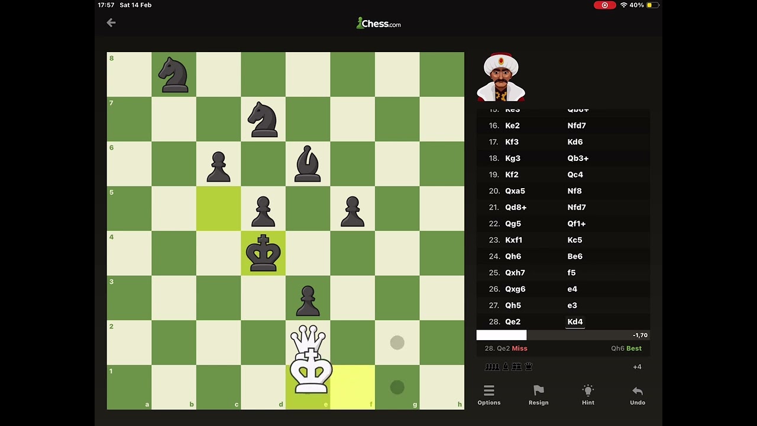Select move 24 Qh6 in list
This screenshot has width=757, height=426.
513,256
